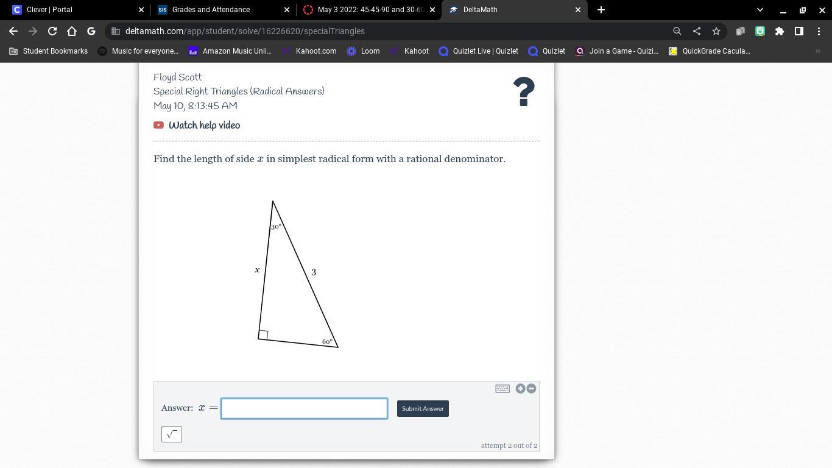Screen dimensions: 832x468
Task: Insert a square root symbol
Action: click(x=172, y=434)
